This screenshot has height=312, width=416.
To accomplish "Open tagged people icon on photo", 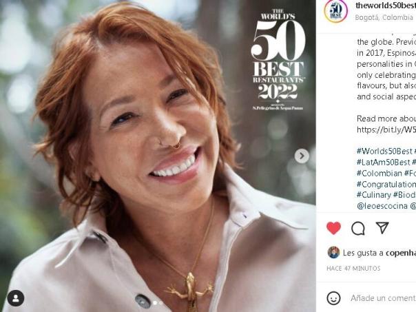I will pyautogui.click(x=15, y=298).
